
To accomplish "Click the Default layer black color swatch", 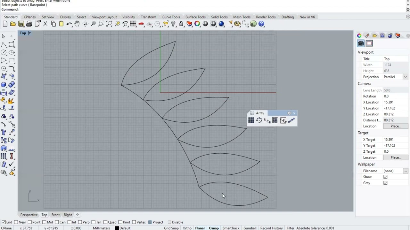I will pos(117,228).
